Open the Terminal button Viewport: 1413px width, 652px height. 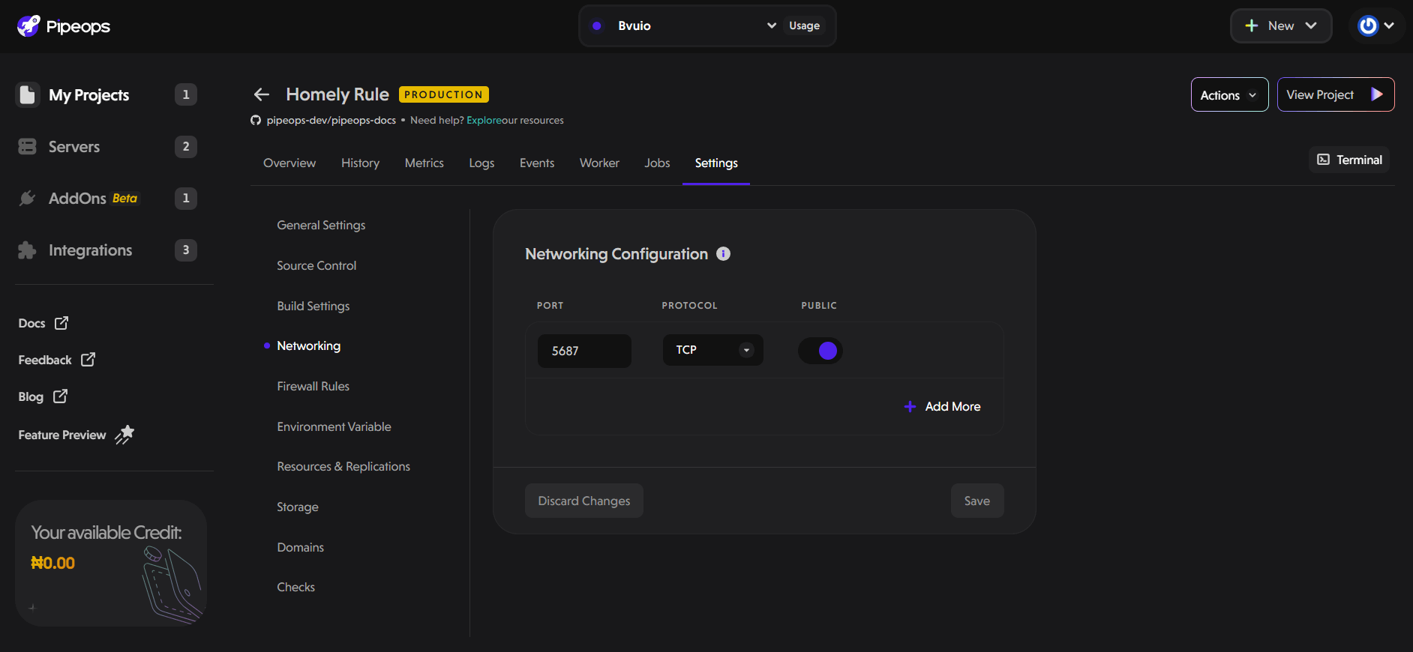1349,160
